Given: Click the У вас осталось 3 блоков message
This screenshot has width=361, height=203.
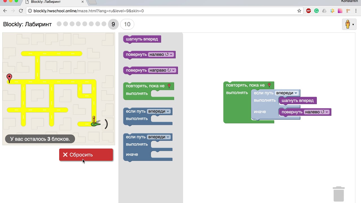Looking at the screenshot, I should 40,139.
